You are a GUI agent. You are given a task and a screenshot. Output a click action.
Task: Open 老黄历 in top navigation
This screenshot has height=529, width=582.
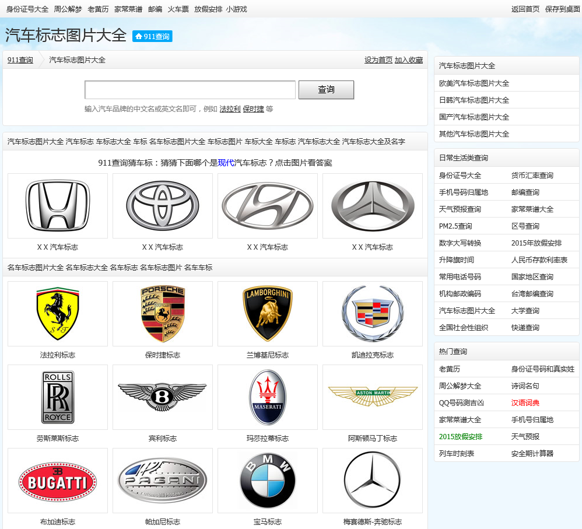pyautogui.click(x=98, y=9)
